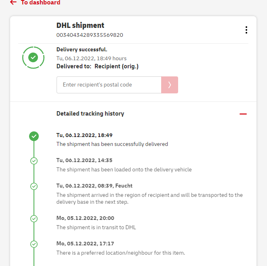
Task: Click the Detailed tracking history heading
Action: point(90,114)
